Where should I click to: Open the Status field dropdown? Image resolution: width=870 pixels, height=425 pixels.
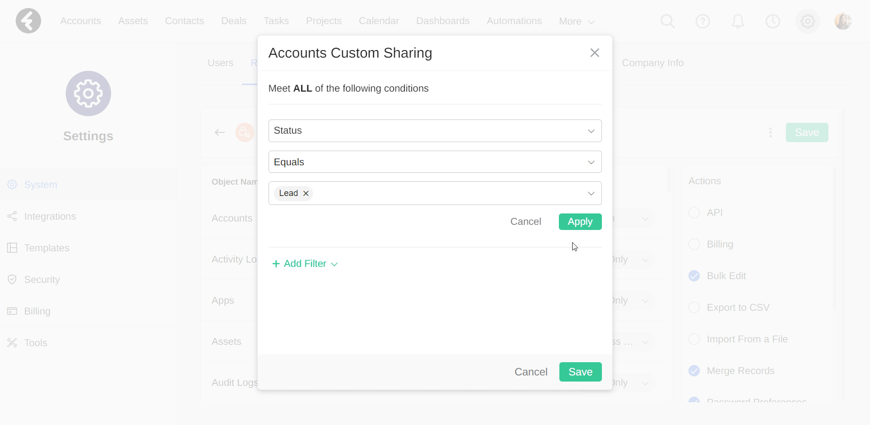pos(435,131)
